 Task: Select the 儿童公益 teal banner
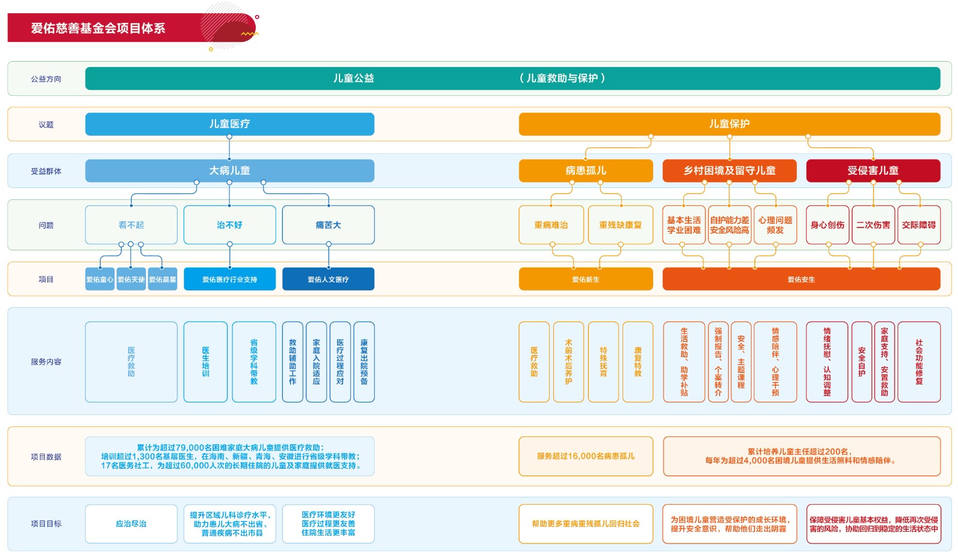pyautogui.click(x=513, y=78)
